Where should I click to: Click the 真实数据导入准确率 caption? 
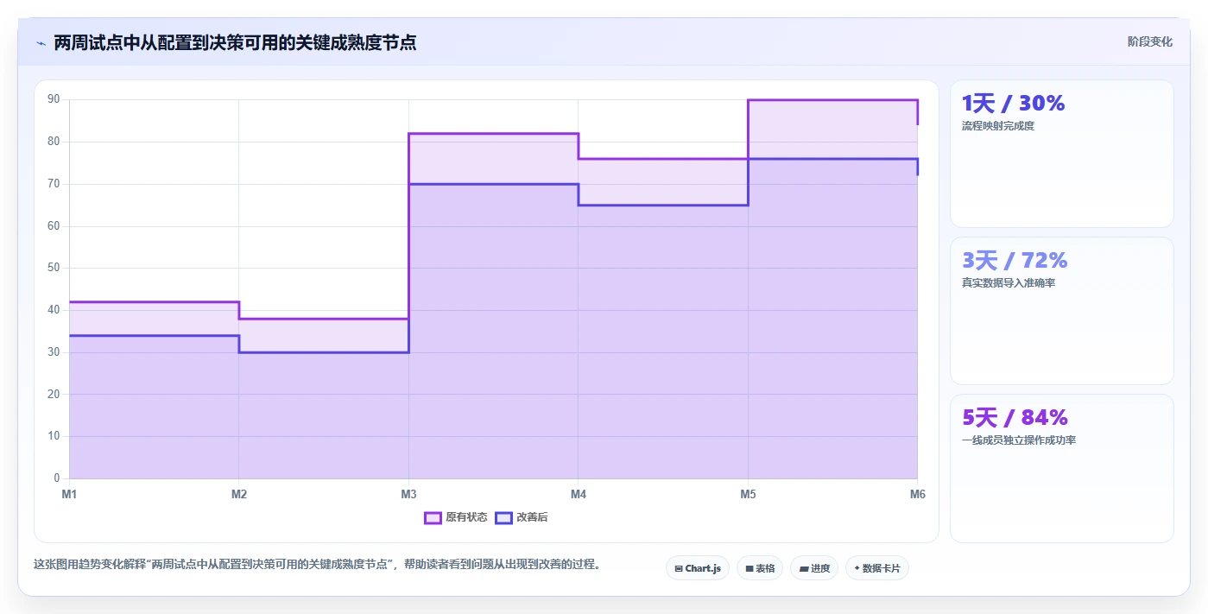[x=1009, y=283]
